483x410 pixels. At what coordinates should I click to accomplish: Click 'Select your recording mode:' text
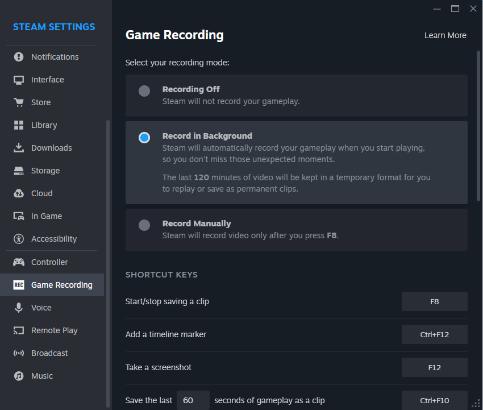[177, 63]
